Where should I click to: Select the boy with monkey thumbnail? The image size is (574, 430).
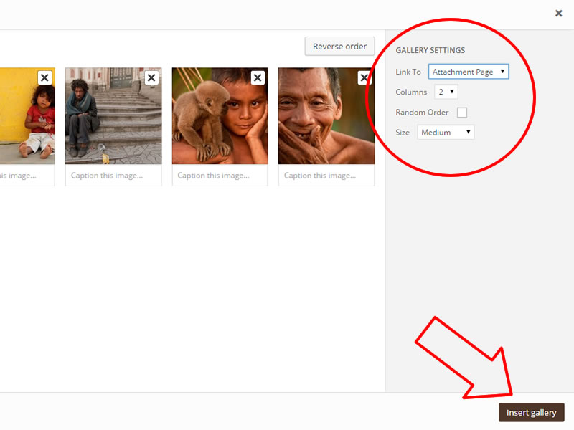220,116
